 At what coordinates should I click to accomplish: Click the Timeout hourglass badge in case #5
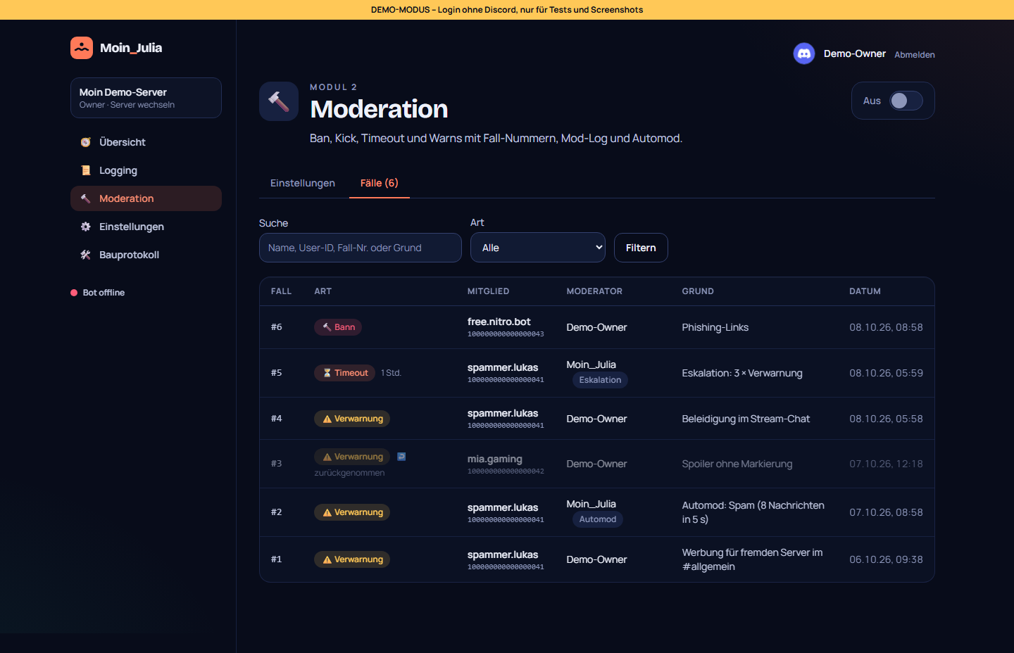click(344, 373)
